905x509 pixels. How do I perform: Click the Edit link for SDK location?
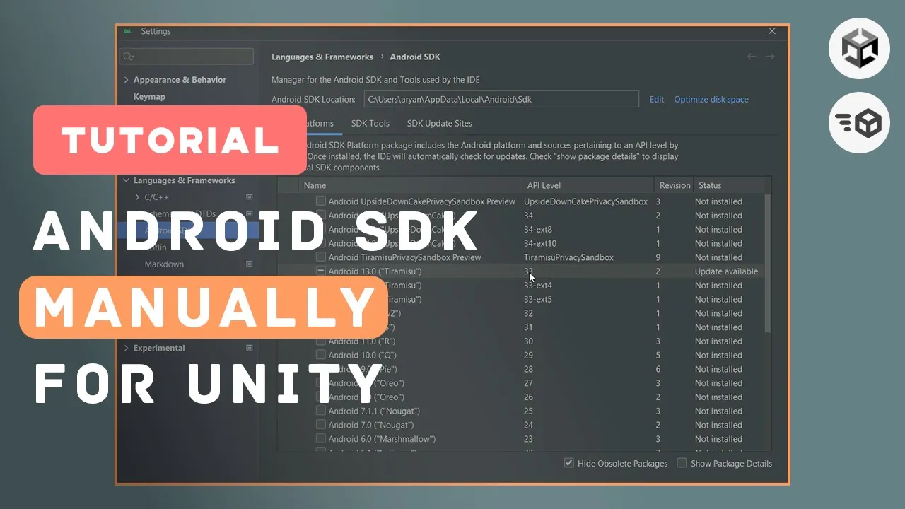pyautogui.click(x=657, y=100)
